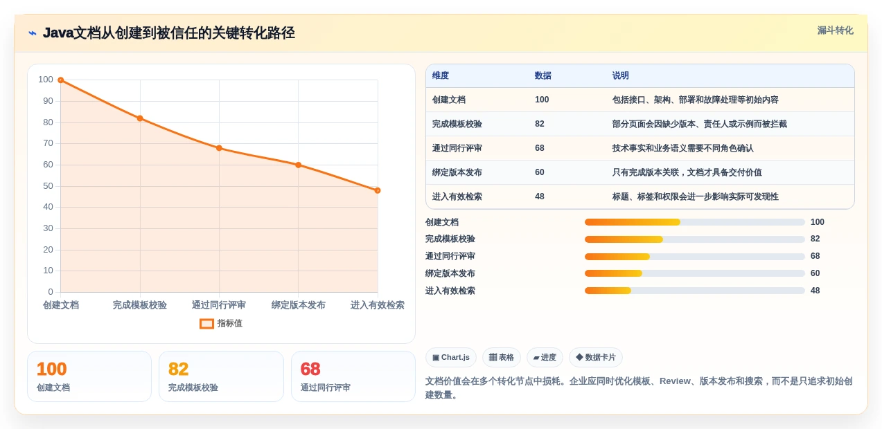Click the 绑定版本发布 progress bar
Screen dimensions: 882x429
click(x=695, y=273)
